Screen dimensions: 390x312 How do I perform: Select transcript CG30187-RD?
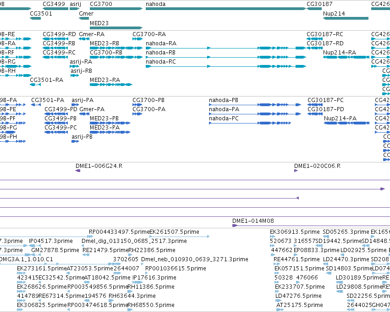[315, 48]
